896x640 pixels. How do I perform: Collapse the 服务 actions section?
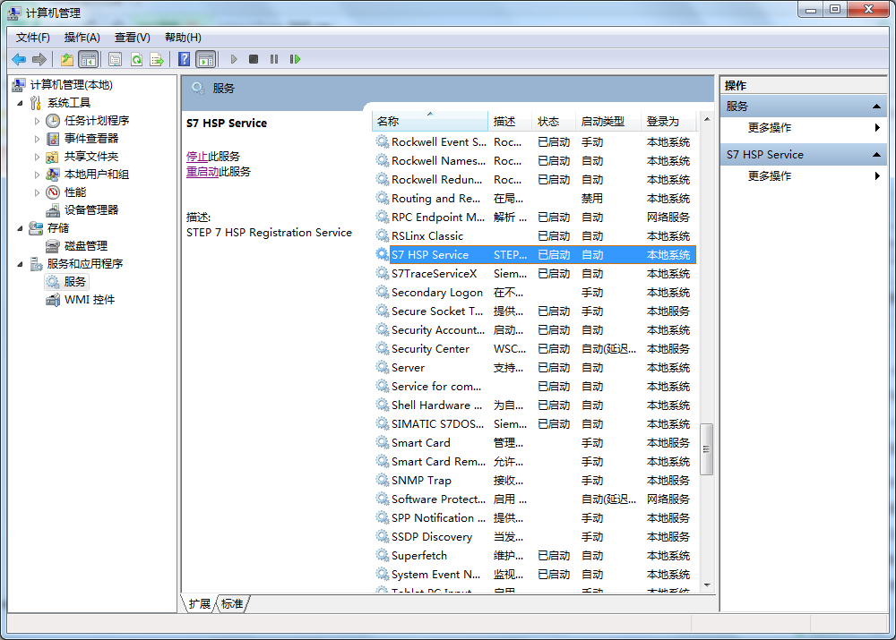click(x=876, y=107)
